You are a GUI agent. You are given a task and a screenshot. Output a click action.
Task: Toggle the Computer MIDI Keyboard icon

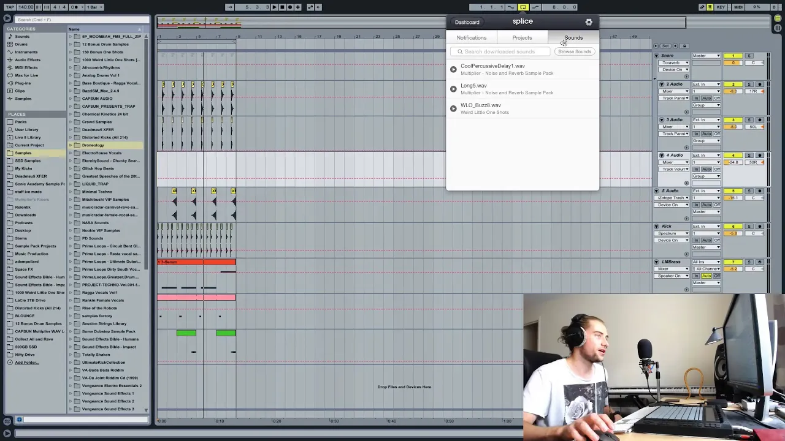point(710,7)
